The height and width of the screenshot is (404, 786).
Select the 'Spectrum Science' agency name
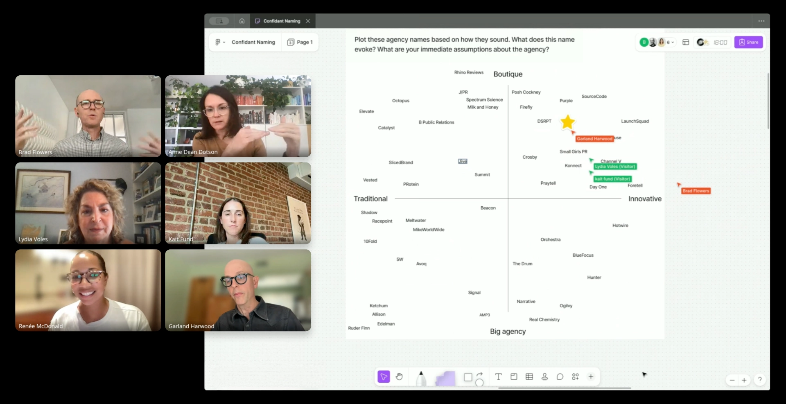[484, 100]
